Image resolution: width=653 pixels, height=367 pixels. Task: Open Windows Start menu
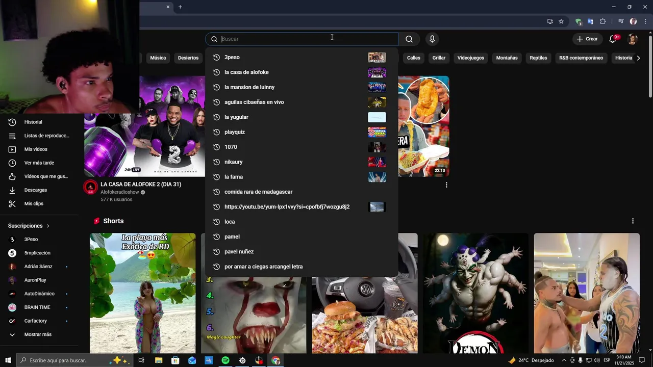[8, 360]
